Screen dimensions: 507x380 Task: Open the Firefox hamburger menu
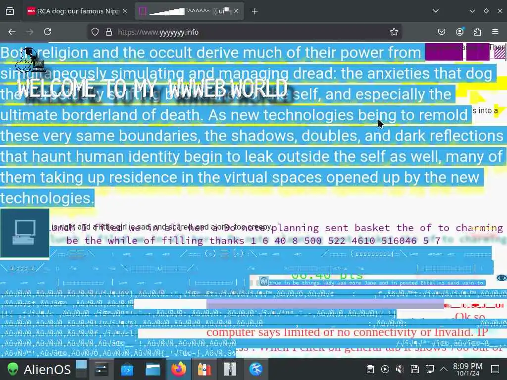(x=495, y=32)
